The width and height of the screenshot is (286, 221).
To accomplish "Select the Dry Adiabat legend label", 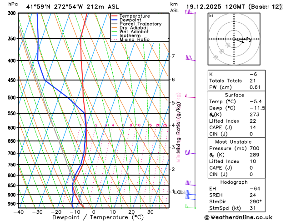I will pyautogui.click(x=134, y=28).
